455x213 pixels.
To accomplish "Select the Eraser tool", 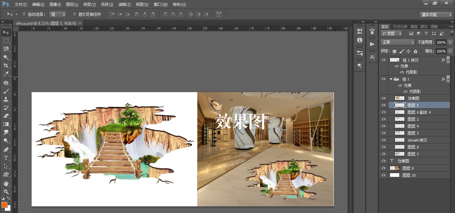I will 6,116.
